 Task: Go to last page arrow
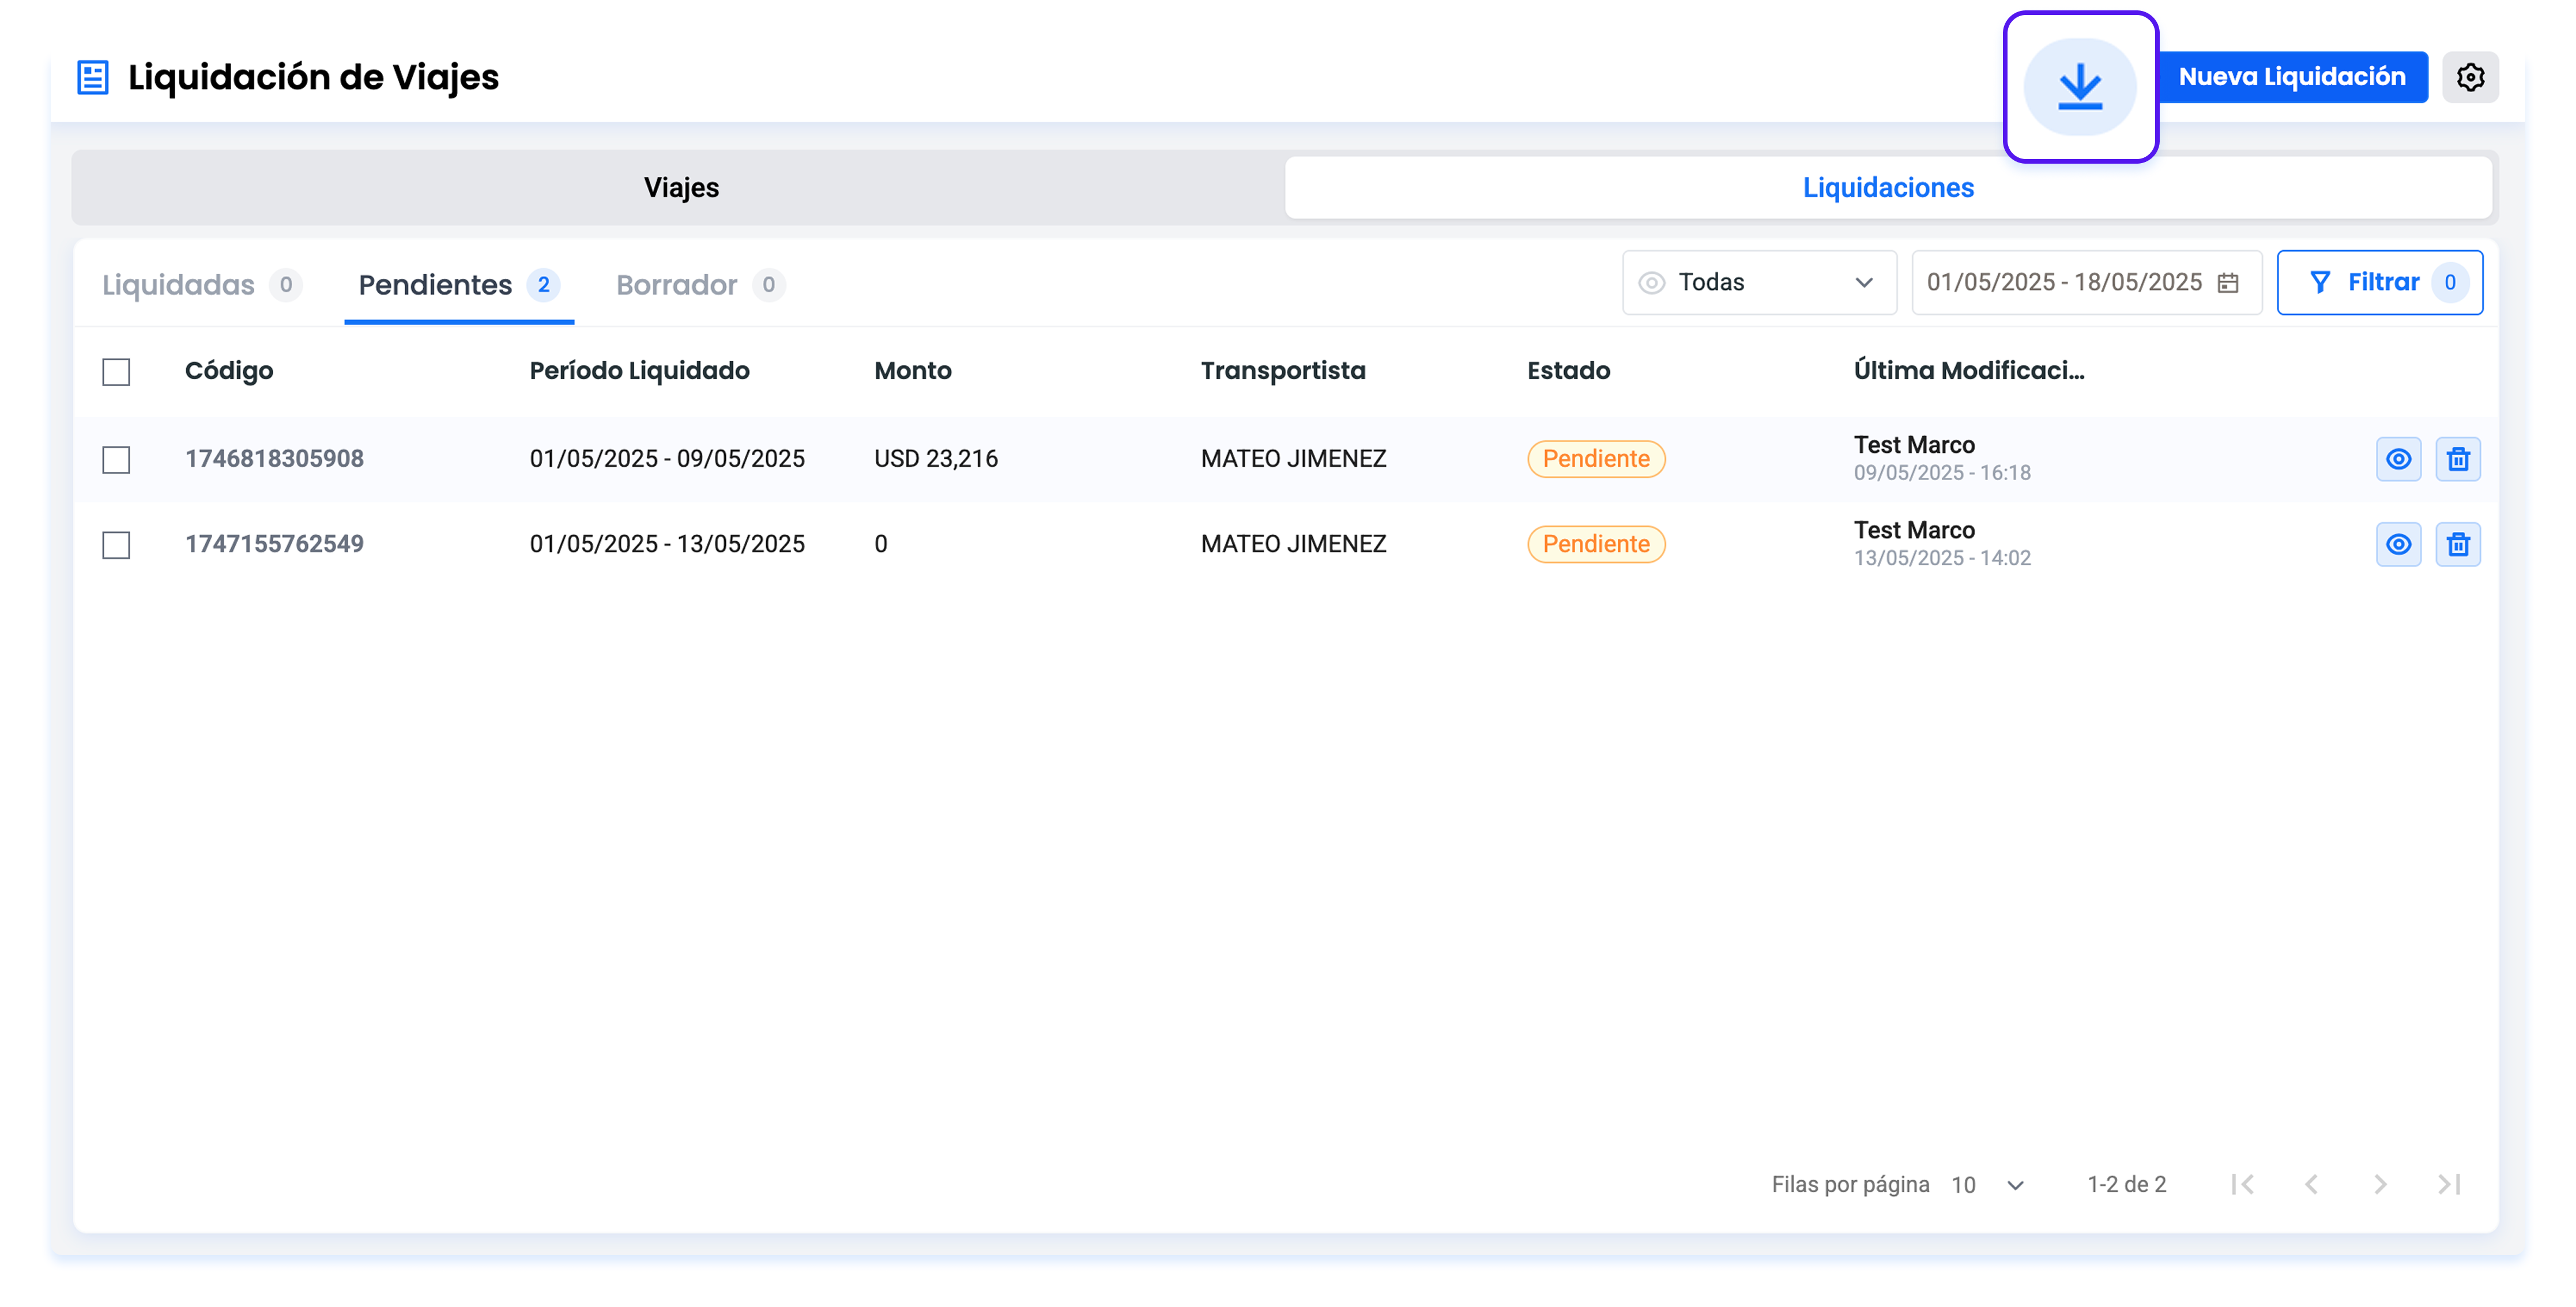(x=2448, y=1184)
